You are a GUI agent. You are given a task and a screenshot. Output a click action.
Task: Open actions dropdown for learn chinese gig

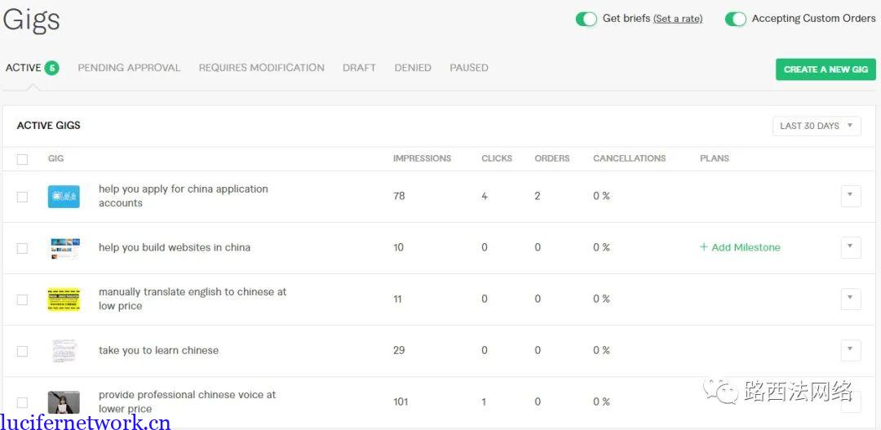[850, 350]
